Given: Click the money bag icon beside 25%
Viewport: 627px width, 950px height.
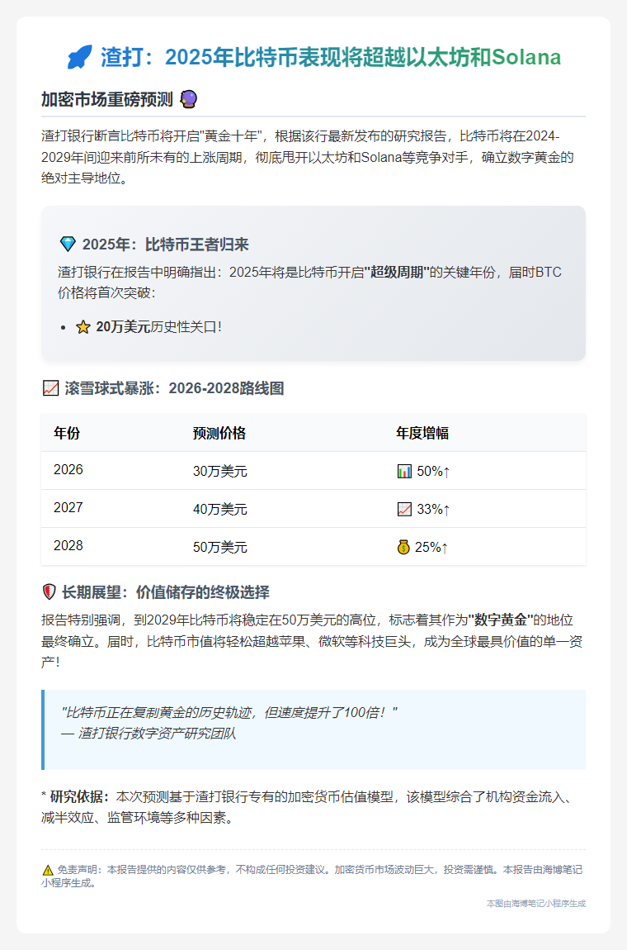Looking at the screenshot, I should pos(404,547).
